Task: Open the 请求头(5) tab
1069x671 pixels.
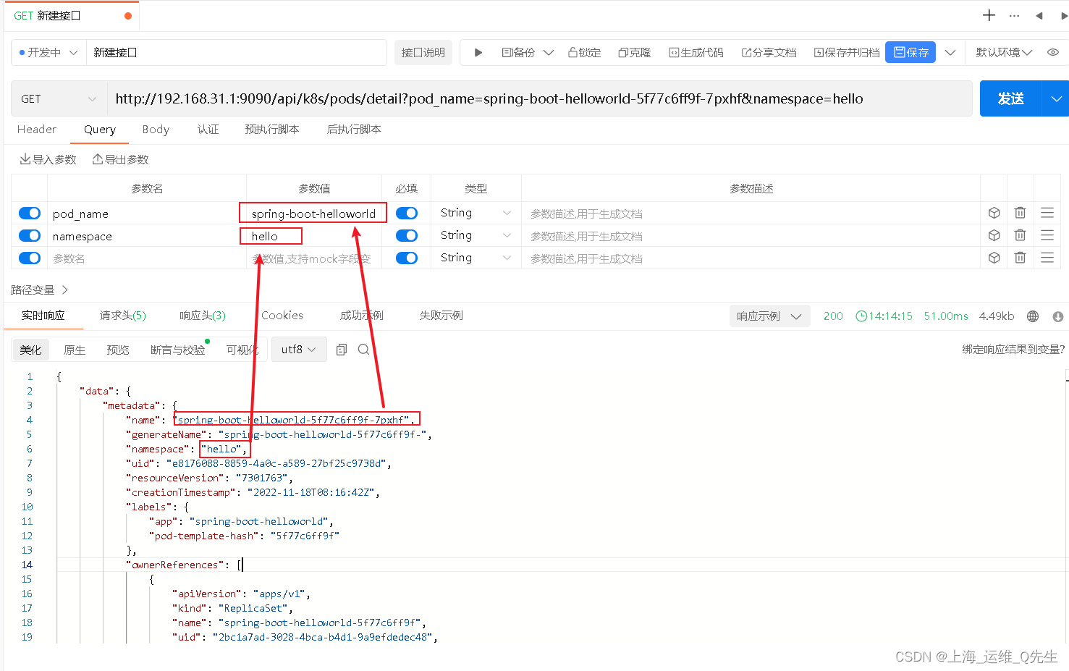Action: point(123,316)
